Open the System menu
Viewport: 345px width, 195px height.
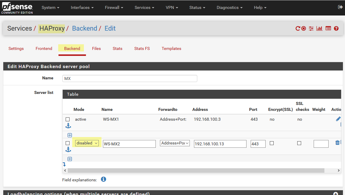coord(50,7)
